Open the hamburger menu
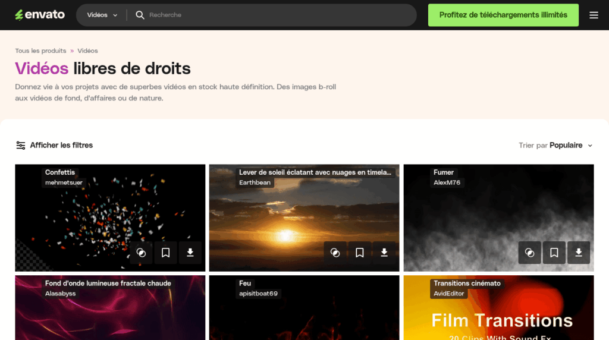 point(594,15)
